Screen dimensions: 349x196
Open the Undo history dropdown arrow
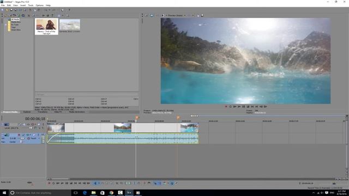(50, 10)
